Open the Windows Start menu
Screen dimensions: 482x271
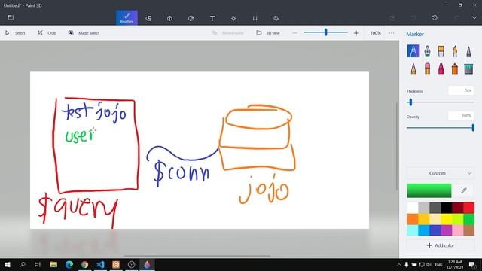[8, 264]
